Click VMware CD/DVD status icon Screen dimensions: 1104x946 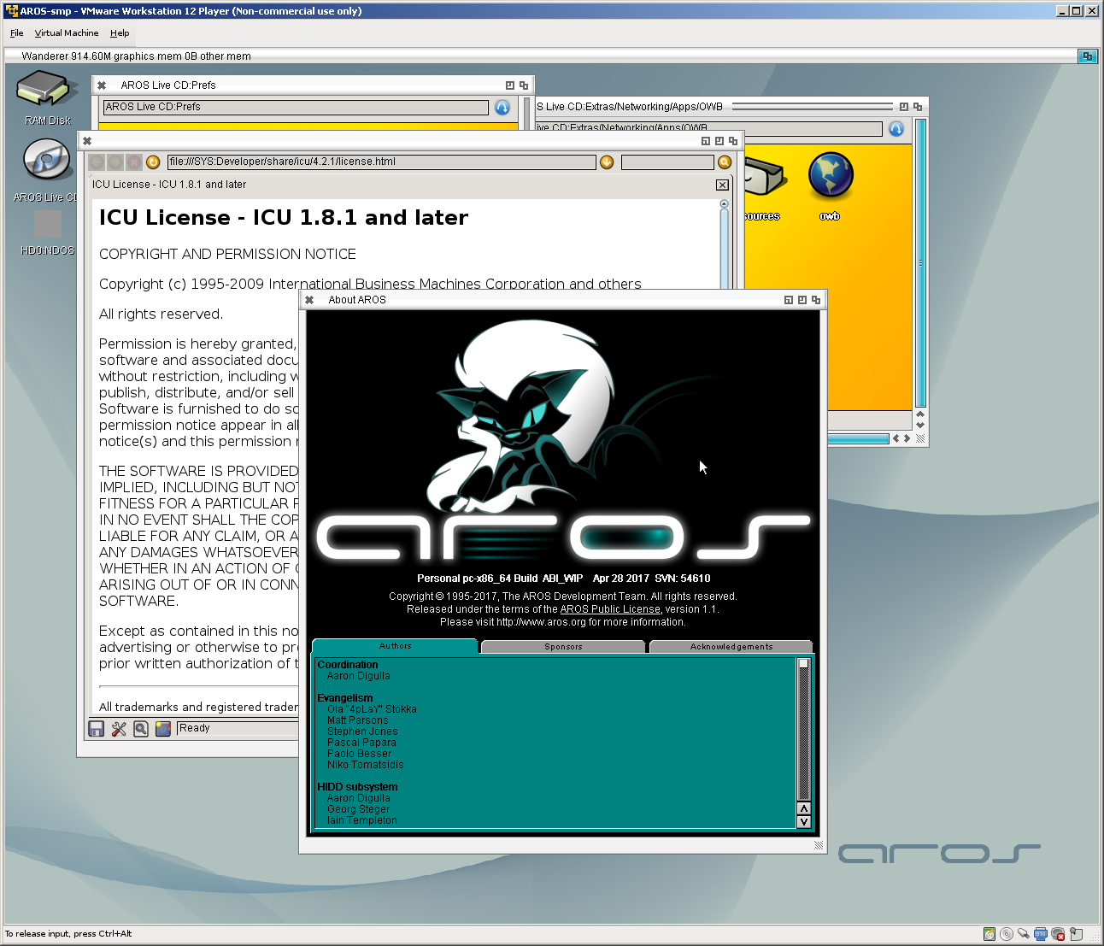(x=1007, y=934)
